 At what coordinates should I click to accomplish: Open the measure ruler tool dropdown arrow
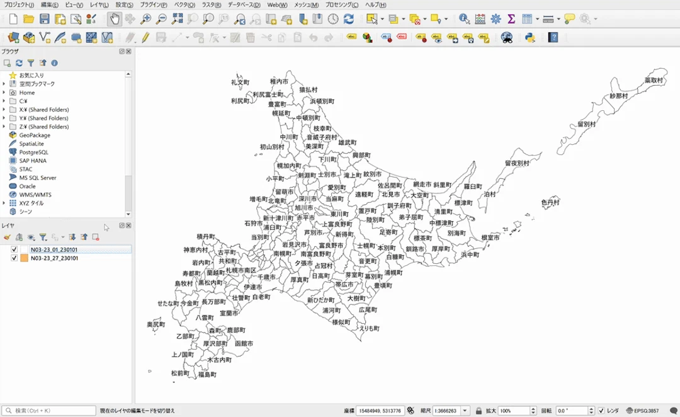[558, 19]
